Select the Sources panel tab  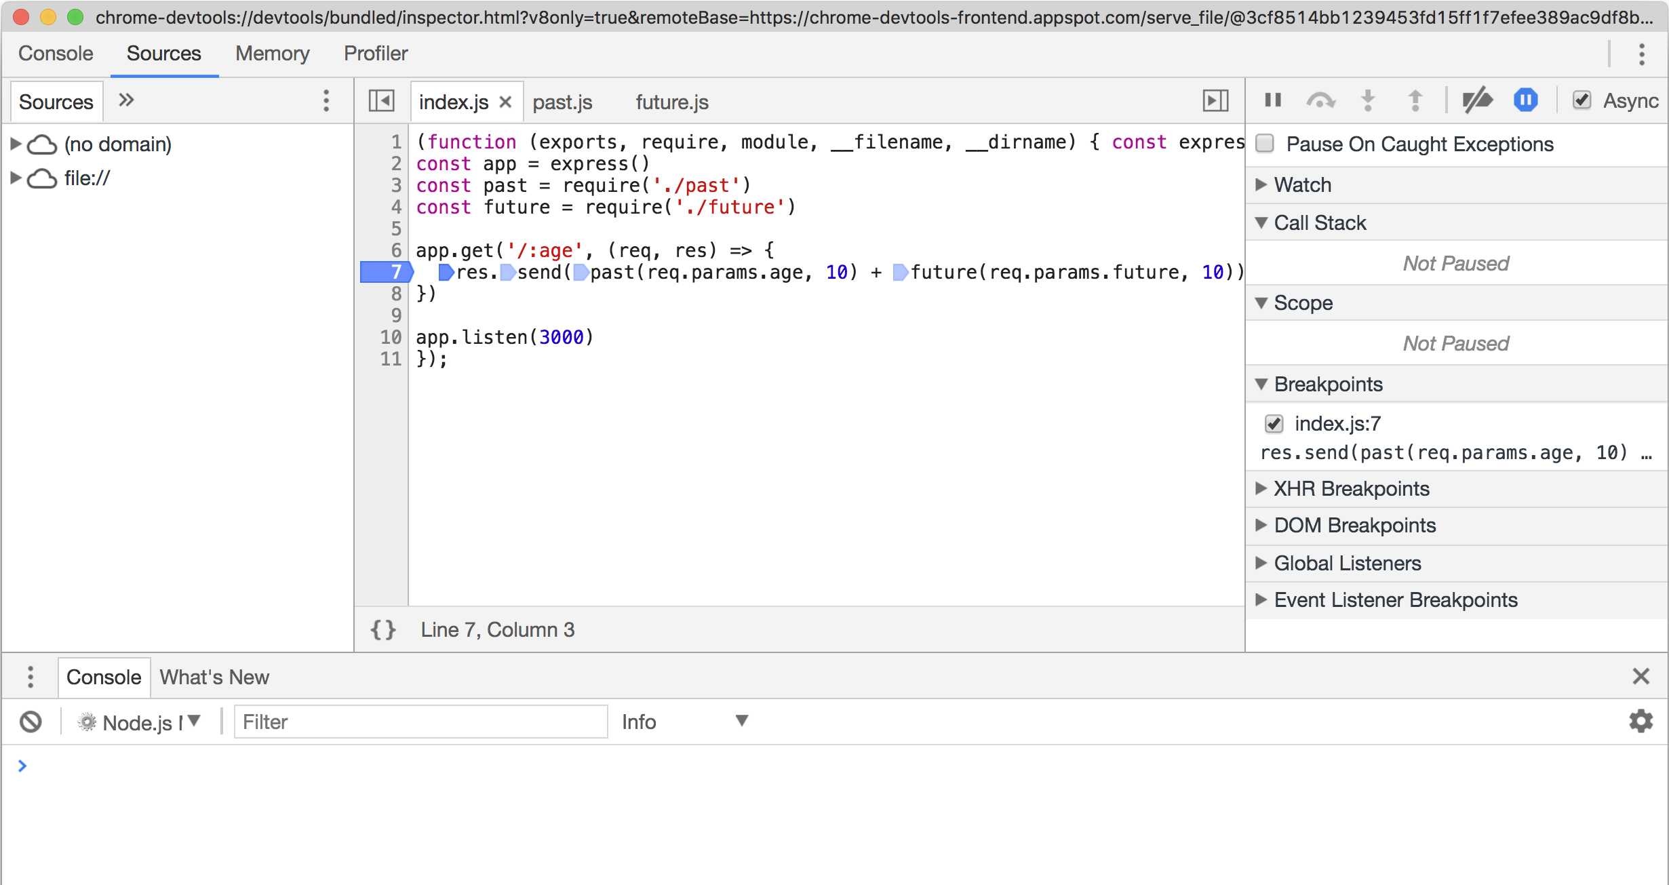163,54
